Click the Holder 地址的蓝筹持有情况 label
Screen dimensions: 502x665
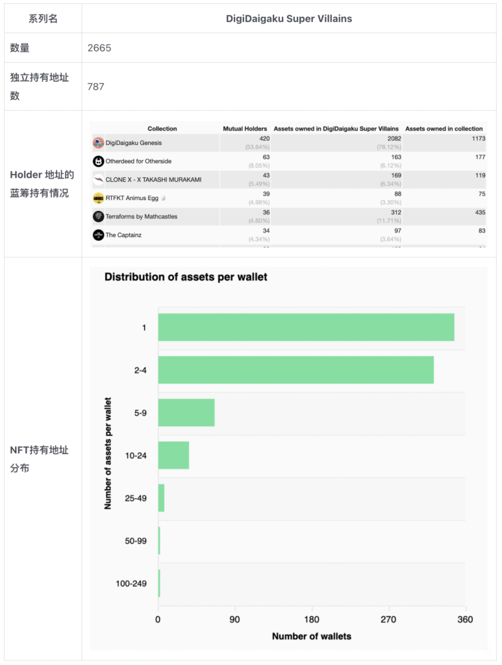pyautogui.click(x=42, y=184)
